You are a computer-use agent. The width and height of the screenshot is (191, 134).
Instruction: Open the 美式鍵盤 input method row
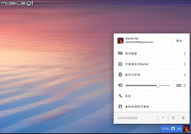click(x=151, y=53)
